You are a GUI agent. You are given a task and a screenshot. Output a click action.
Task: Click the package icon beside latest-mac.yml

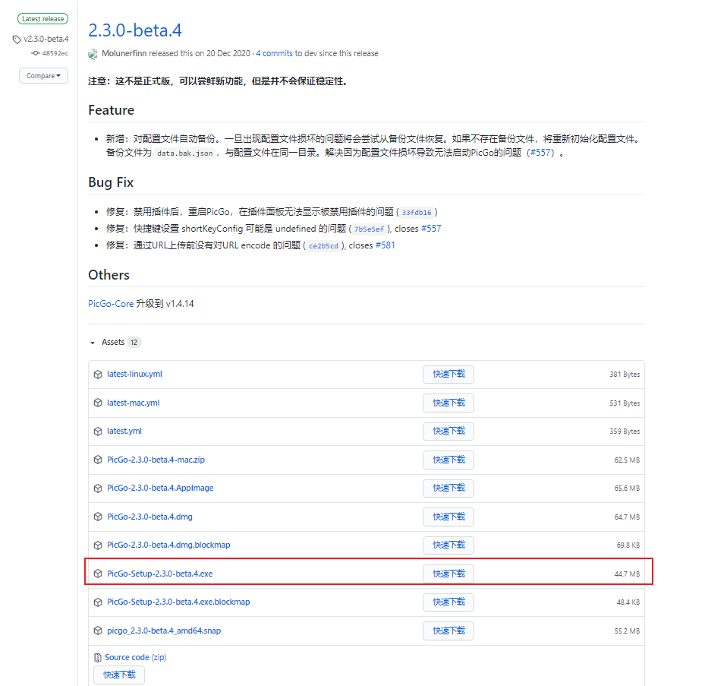pyautogui.click(x=98, y=403)
